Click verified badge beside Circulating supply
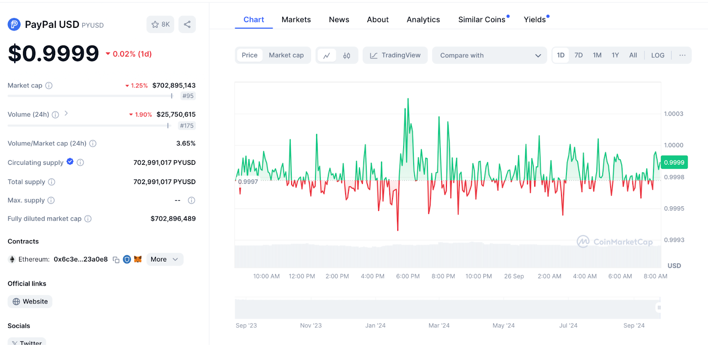Viewport: 708px width, 345px height. [70, 162]
